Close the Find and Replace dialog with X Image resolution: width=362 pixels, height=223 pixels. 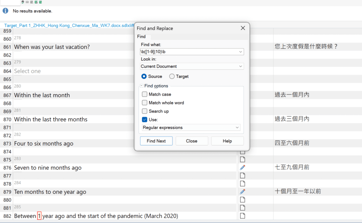(243, 28)
